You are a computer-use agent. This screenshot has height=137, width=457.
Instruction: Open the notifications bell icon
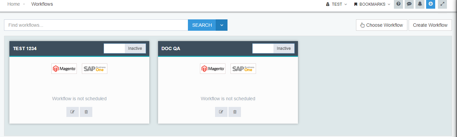click(x=420, y=4)
